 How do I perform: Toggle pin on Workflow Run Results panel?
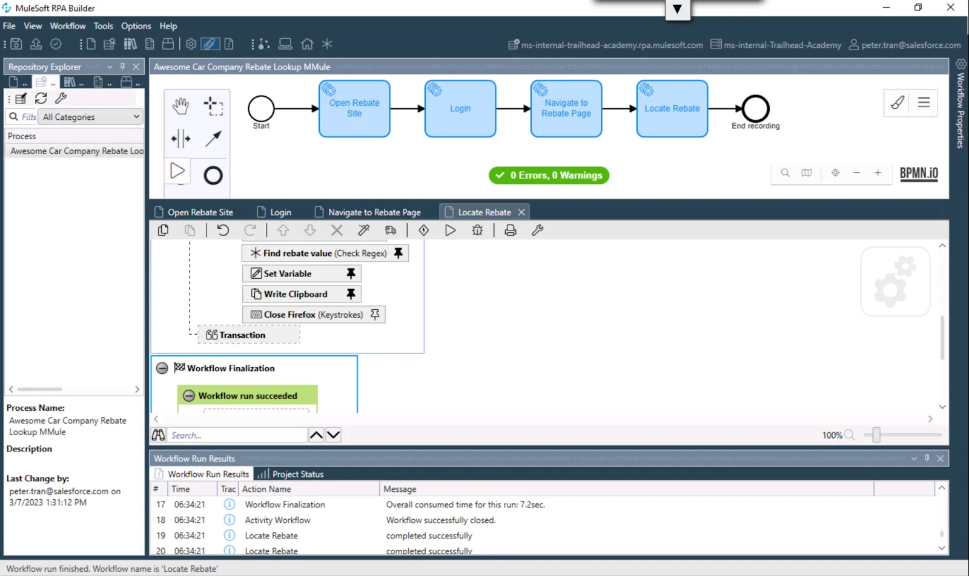coord(927,459)
